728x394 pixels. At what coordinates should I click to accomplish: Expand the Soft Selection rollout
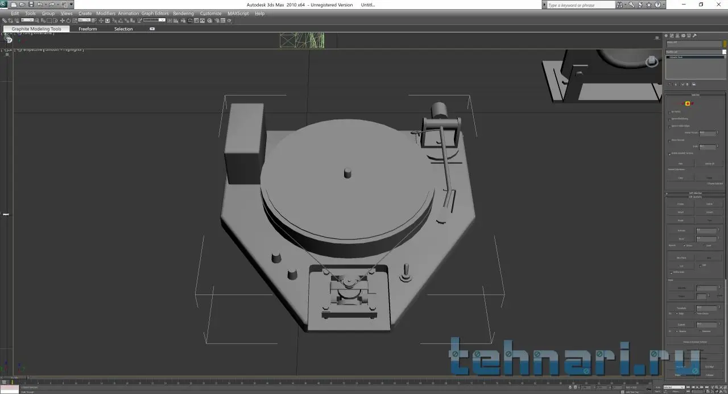tap(696, 193)
